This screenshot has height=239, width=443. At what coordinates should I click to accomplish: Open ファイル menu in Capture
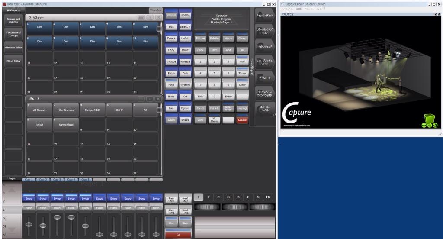click(x=287, y=9)
